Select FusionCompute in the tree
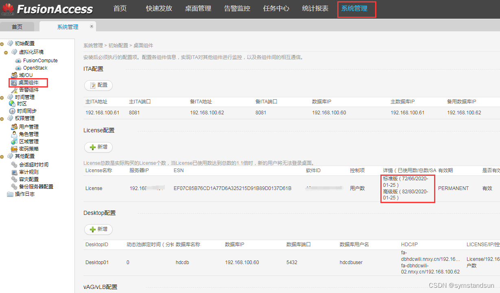Viewport: 500px width, 293px height. pyautogui.click(x=40, y=61)
